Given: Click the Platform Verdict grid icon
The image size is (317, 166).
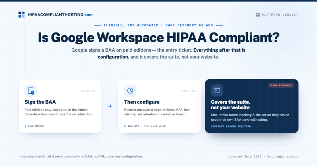Looking at the screenshot, I should pos(258,15).
